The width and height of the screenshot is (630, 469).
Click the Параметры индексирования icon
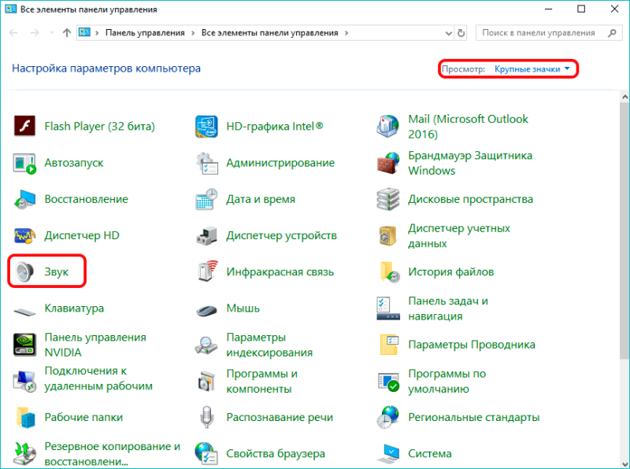pyautogui.click(x=206, y=345)
